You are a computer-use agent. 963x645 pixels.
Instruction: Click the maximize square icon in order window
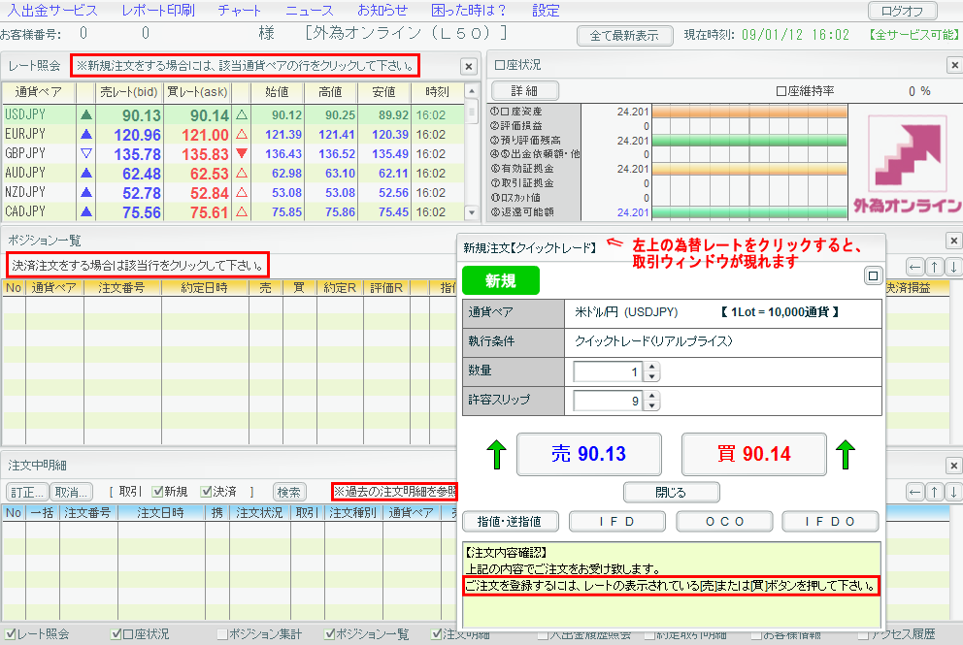pyautogui.click(x=873, y=276)
